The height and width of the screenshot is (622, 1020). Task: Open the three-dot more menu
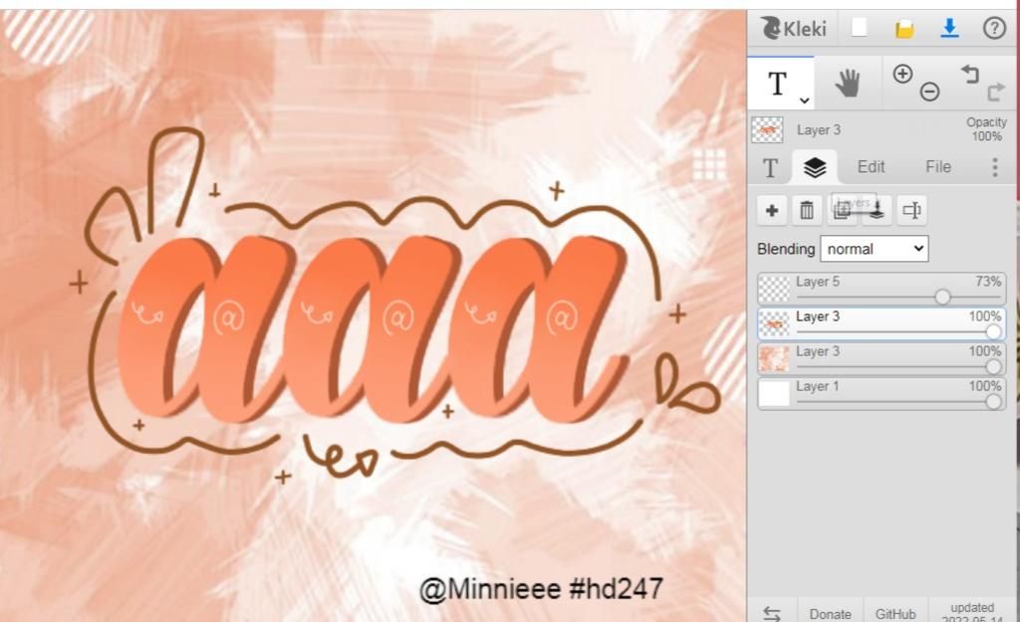pos(995,167)
